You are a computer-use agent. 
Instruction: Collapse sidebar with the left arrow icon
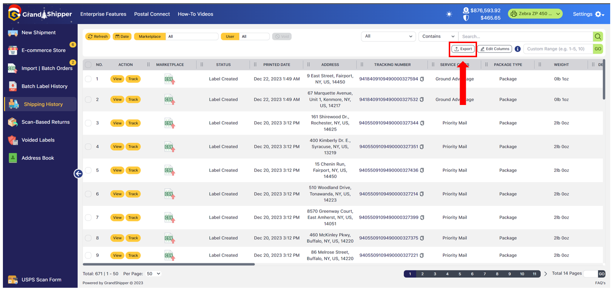[78, 174]
